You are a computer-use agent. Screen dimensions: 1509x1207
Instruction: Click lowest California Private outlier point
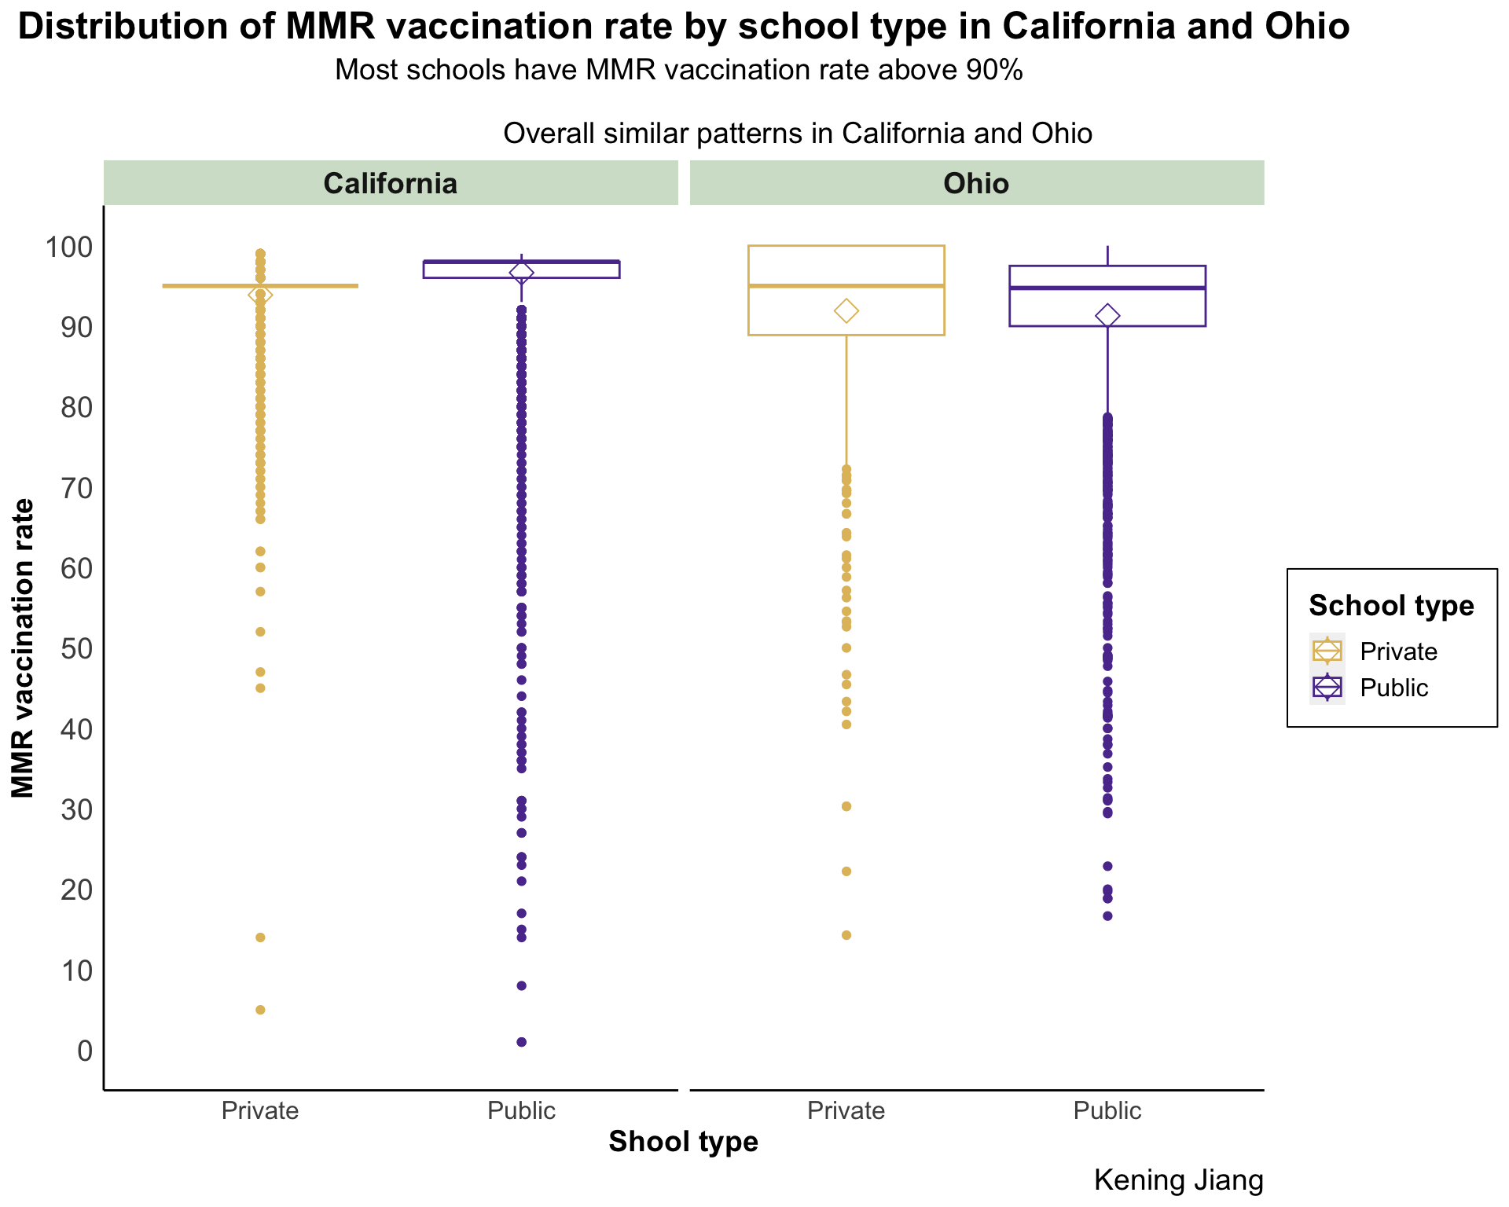point(260,1010)
